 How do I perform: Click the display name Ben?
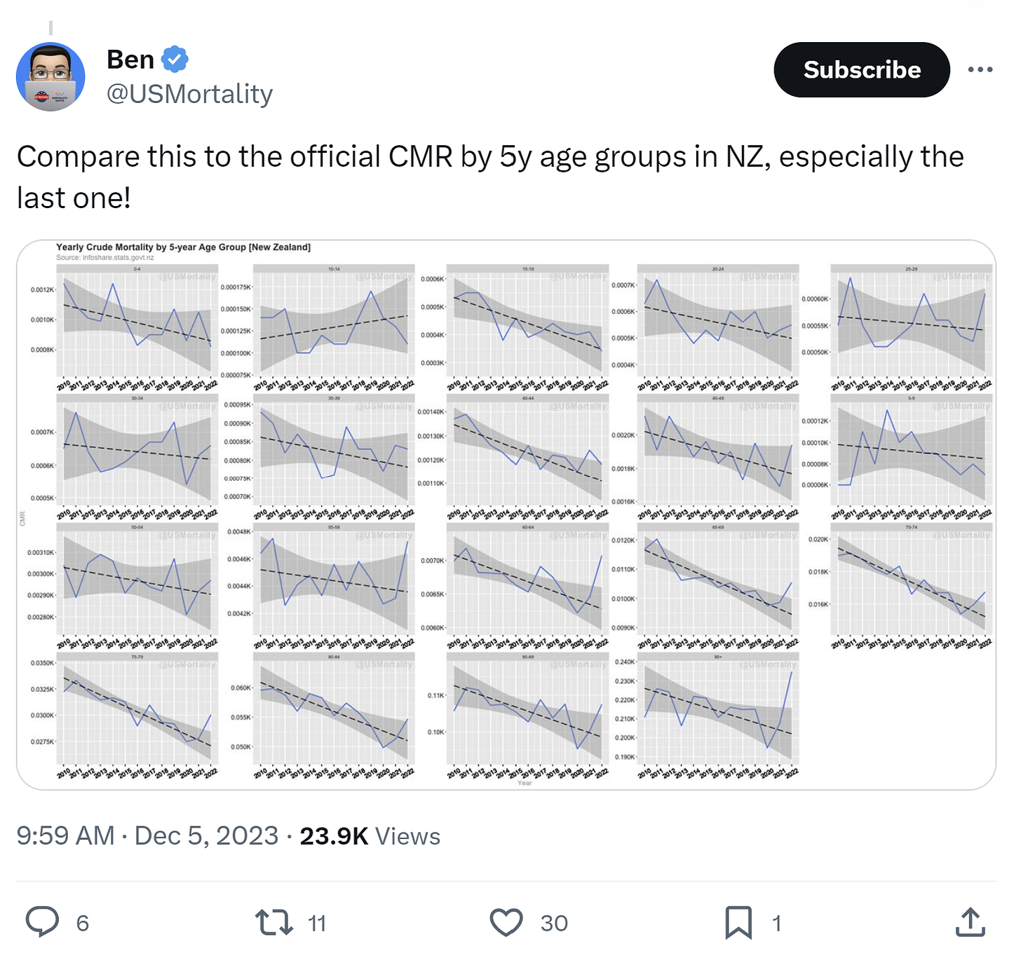[x=130, y=60]
